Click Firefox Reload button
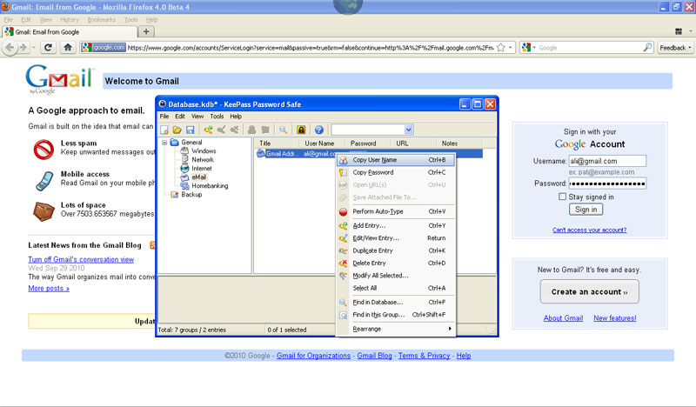Viewport: 696px width, 407px height. (49, 47)
